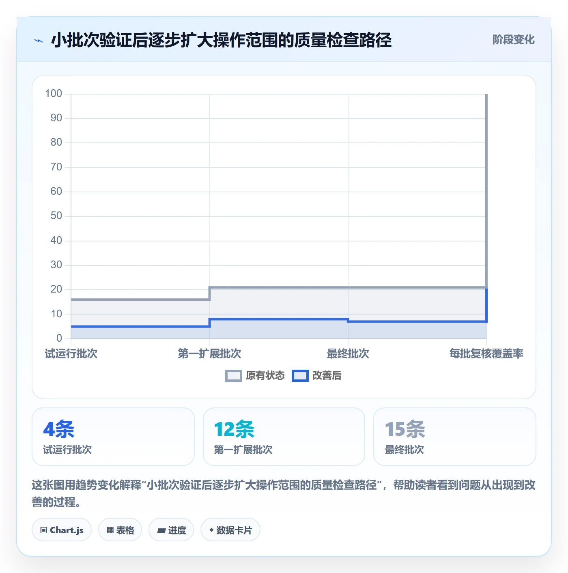Click the lightning bolt icon beside the title
The height and width of the screenshot is (573, 568).
(x=39, y=41)
